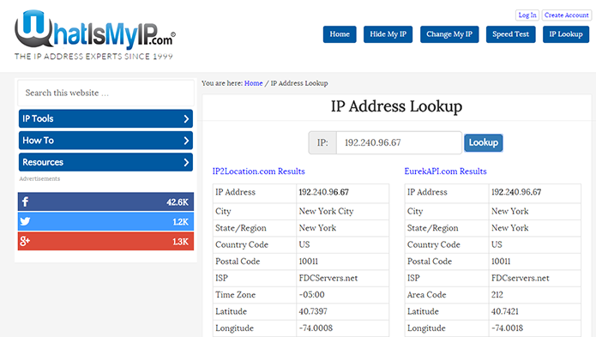Follow the Home breadcrumb link

click(x=253, y=83)
